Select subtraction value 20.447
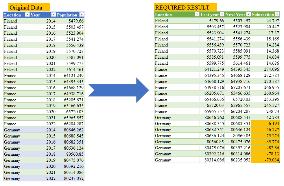The width and height of the screenshot is (284, 186). point(265,27)
